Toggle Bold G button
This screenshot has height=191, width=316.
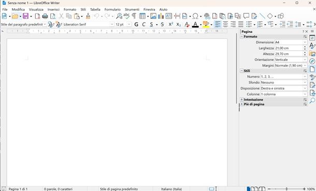[136, 24]
